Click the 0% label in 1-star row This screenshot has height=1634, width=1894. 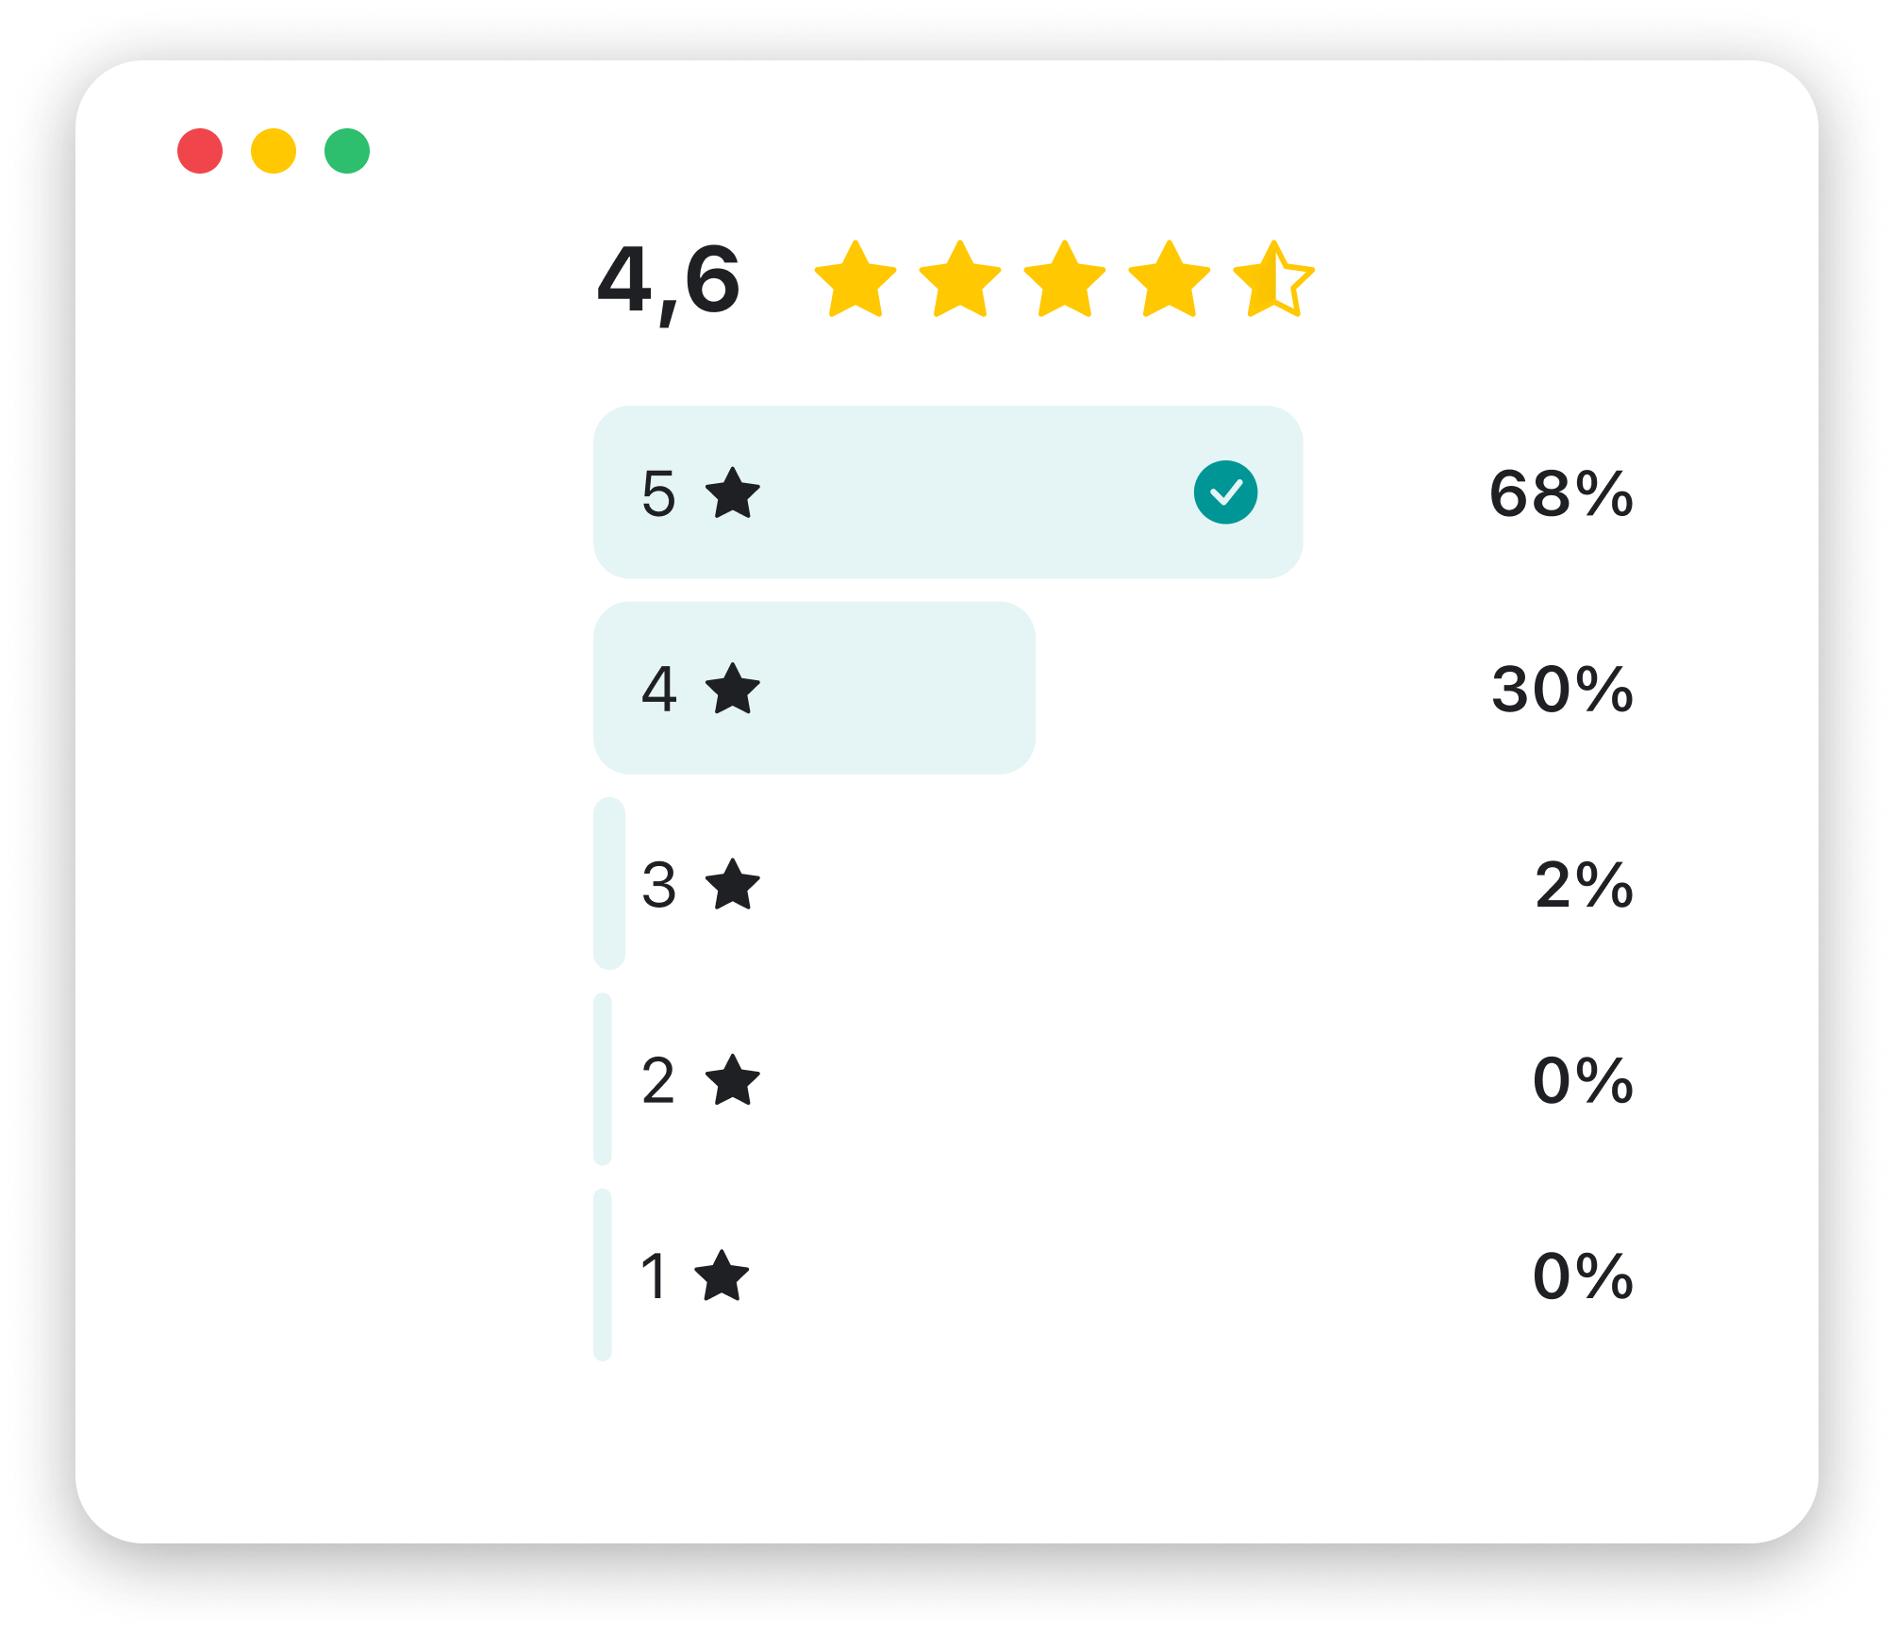point(1583,1276)
